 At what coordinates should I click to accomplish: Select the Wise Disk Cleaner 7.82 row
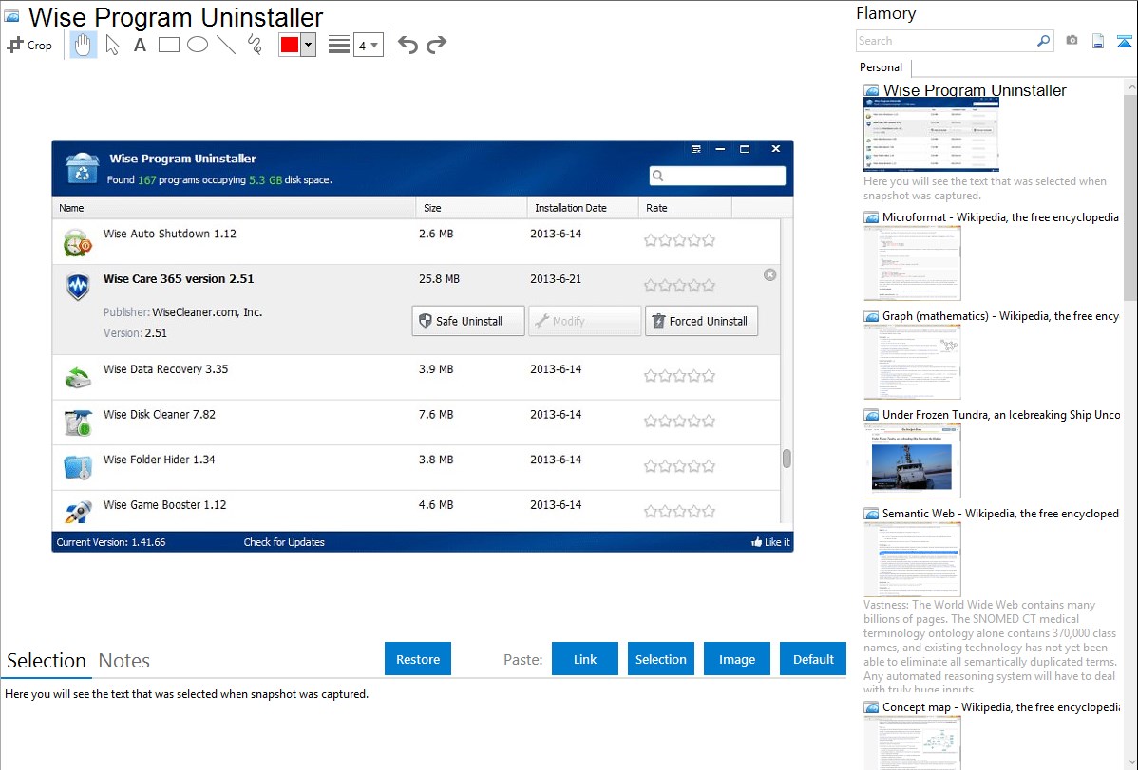pyautogui.click(x=417, y=422)
